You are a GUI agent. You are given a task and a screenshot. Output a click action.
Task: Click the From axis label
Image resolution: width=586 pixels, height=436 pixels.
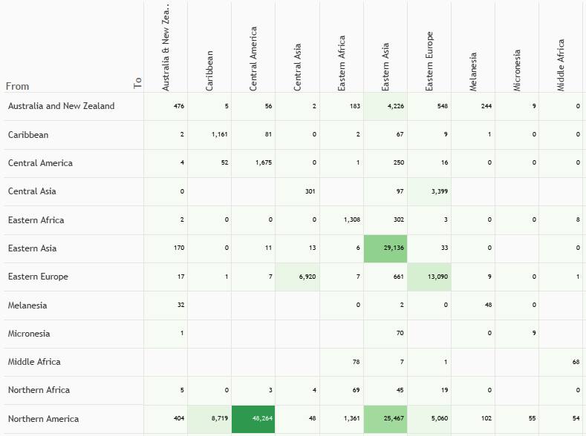[17, 86]
